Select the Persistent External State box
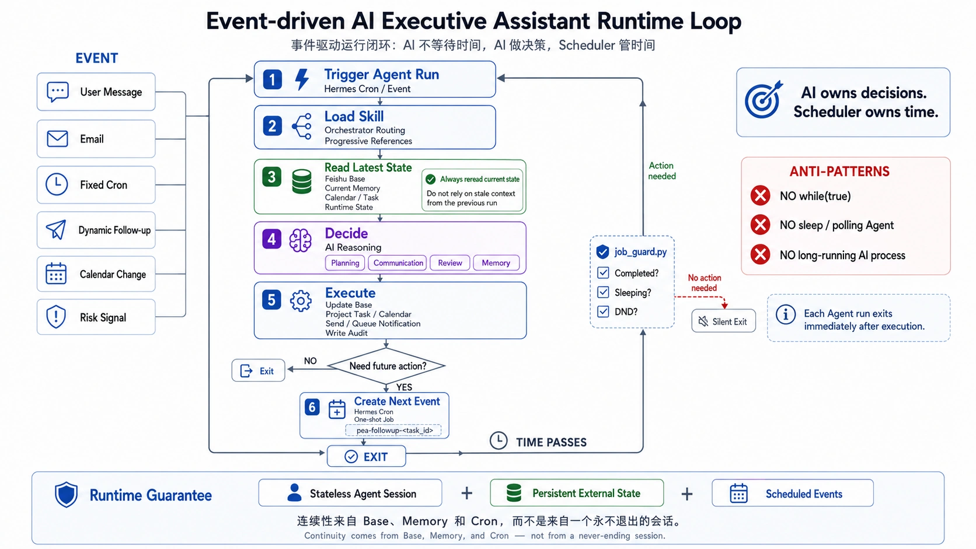 coord(577,493)
